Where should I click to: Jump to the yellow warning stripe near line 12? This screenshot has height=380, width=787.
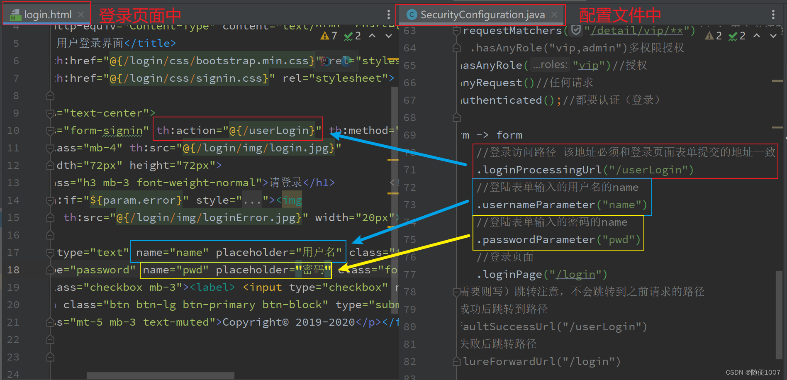click(392, 159)
